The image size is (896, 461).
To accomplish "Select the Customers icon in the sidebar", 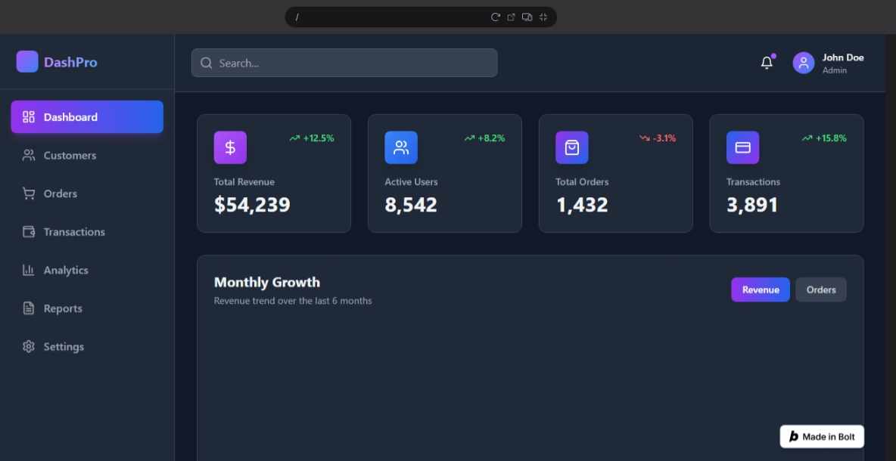I will pyautogui.click(x=29, y=155).
